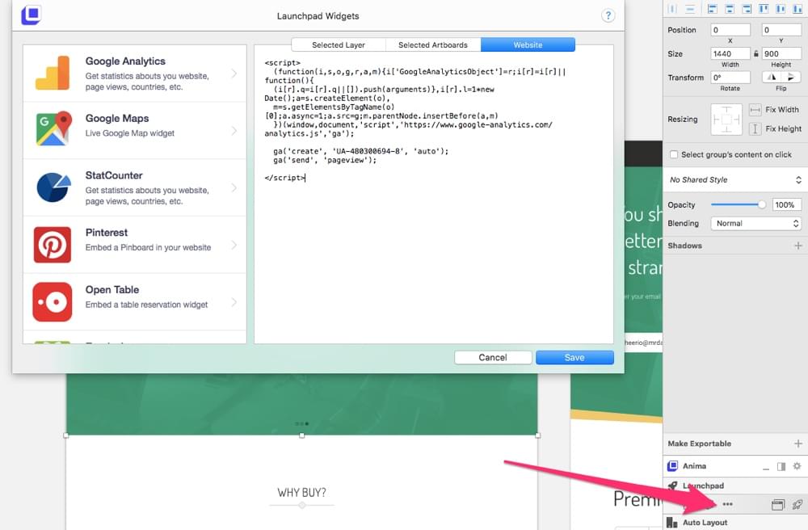Open the help question mark button
The width and height of the screenshot is (808, 530).
point(608,15)
